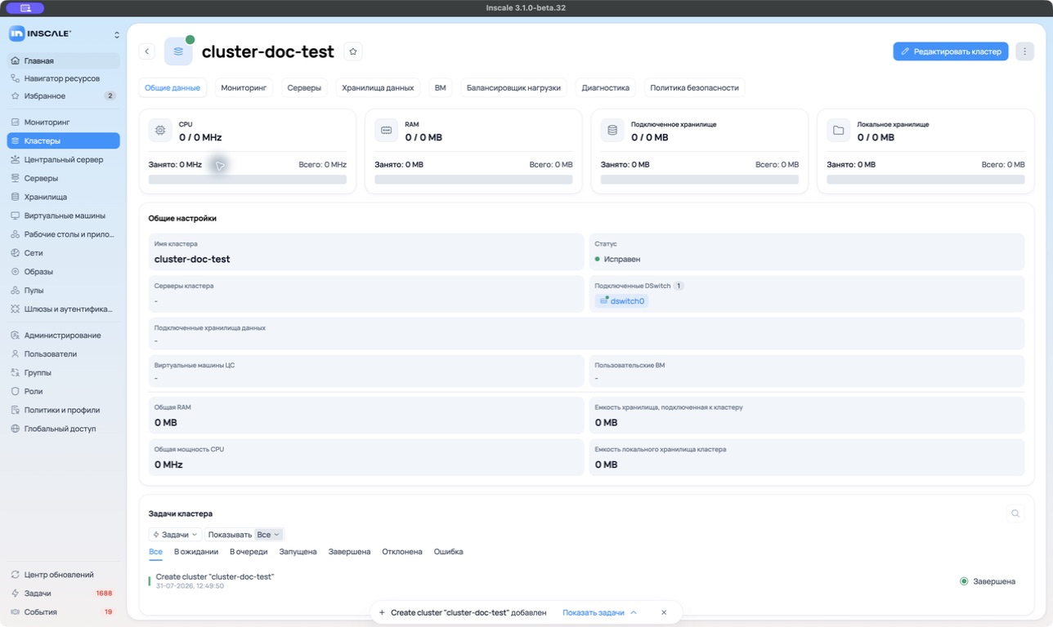Screen dimensions: 1053x627
Task: Open the Хранилища данных tab
Action: tap(378, 87)
